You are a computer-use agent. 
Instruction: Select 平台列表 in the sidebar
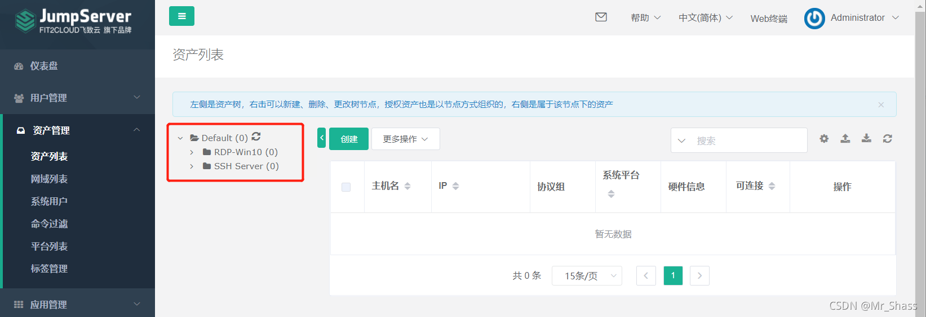point(49,246)
